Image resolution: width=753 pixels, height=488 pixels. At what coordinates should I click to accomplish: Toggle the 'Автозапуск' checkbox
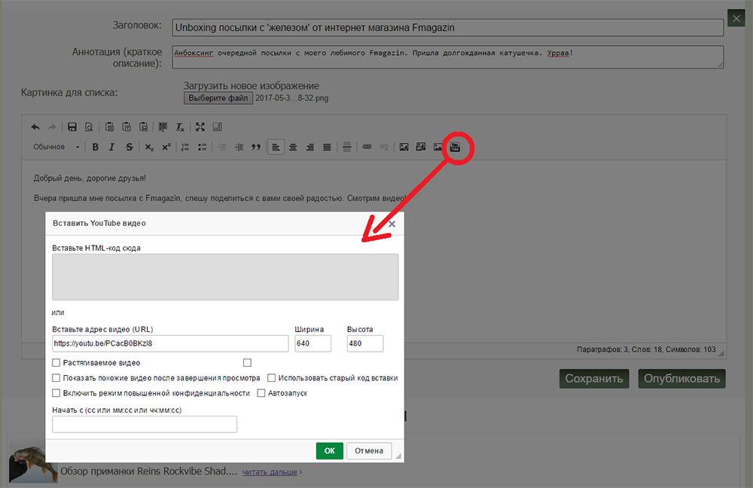click(x=261, y=393)
